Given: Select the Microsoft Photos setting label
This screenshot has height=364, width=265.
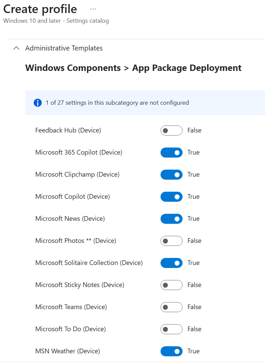Looking at the screenshot, I should tap(75, 241).
